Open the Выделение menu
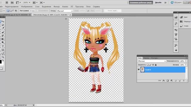Viewport: 191px width, 107px height. 47,7
